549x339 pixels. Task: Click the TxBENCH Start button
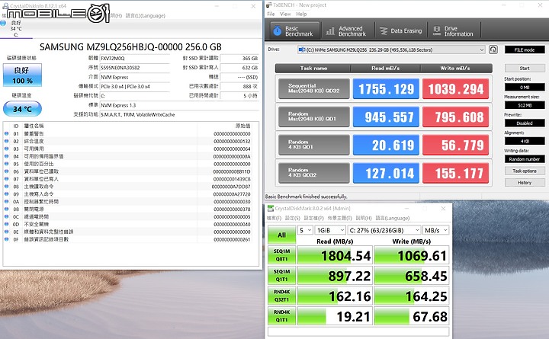tap(525, 69)
